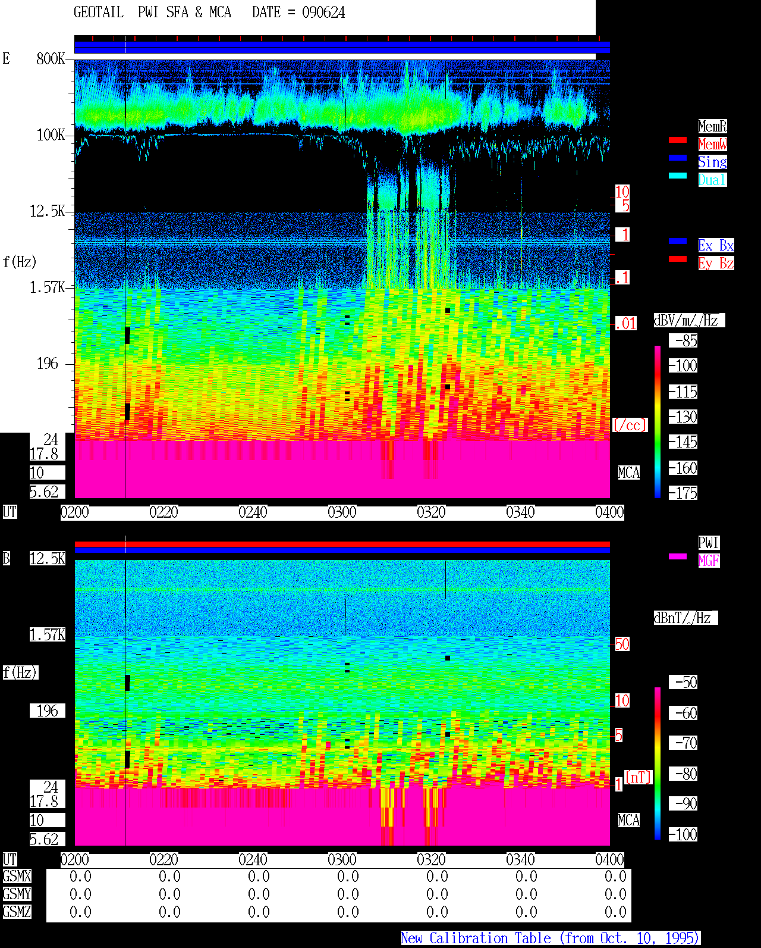Click the 0300 tick on upper UT axis
761x948 pixels.
point(342,512)
